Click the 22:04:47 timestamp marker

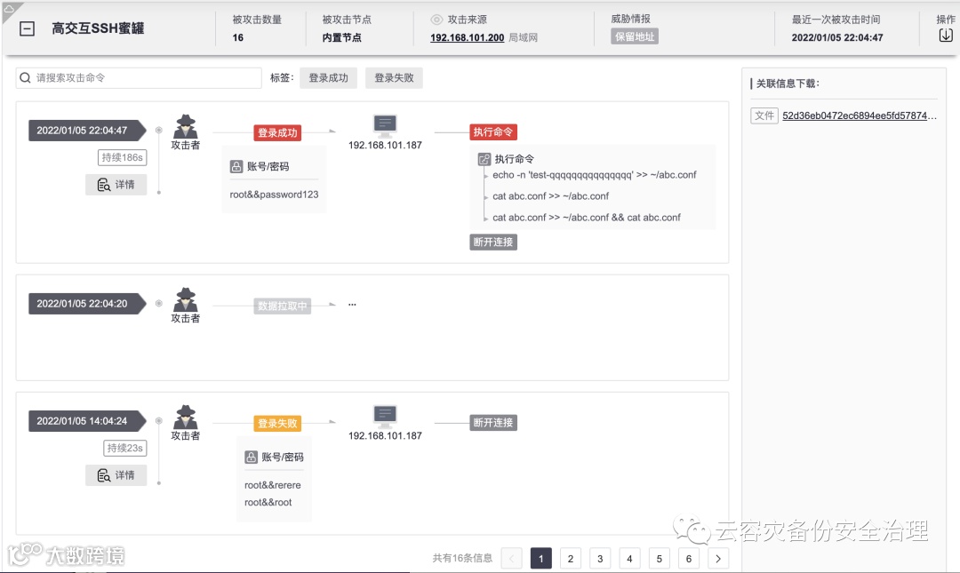click(x=87, y=131)
